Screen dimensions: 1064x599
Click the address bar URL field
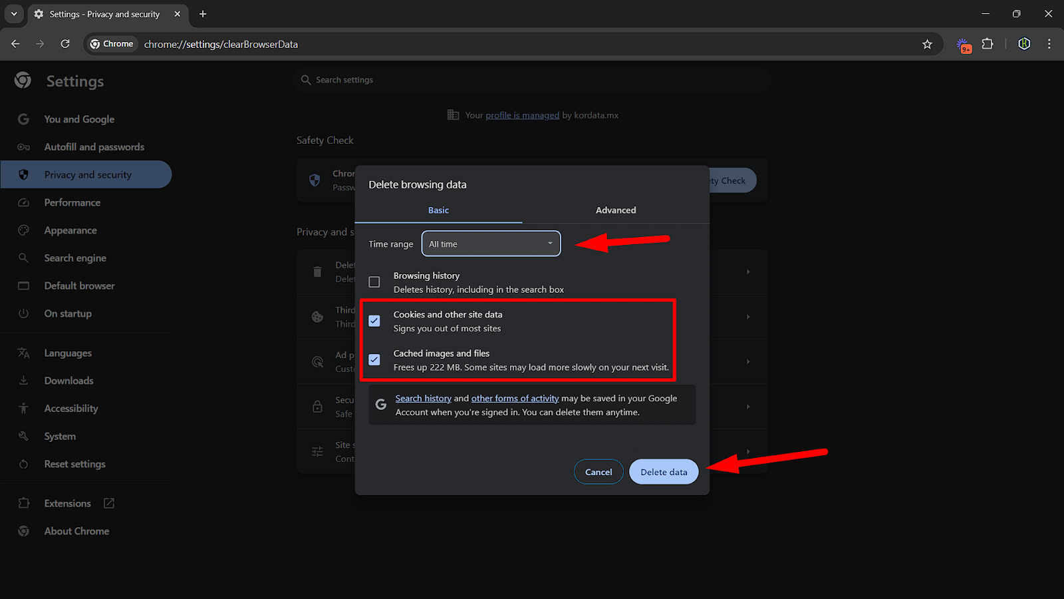coord(465,44)
